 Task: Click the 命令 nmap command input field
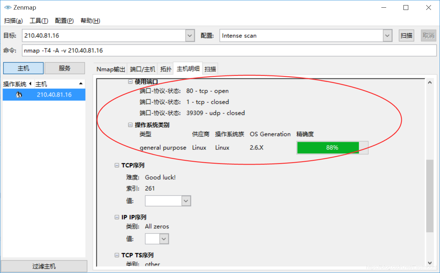[229, 51]
